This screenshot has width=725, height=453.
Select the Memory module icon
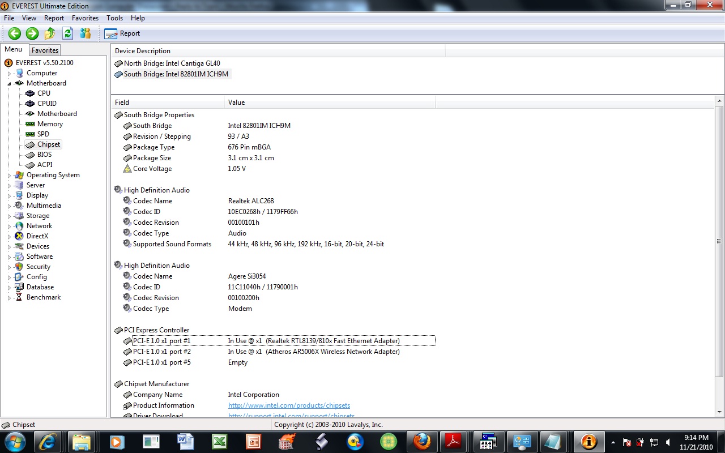coord(30,124)
